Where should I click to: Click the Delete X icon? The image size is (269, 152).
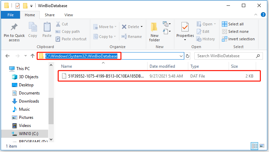(x=124, y=27)
